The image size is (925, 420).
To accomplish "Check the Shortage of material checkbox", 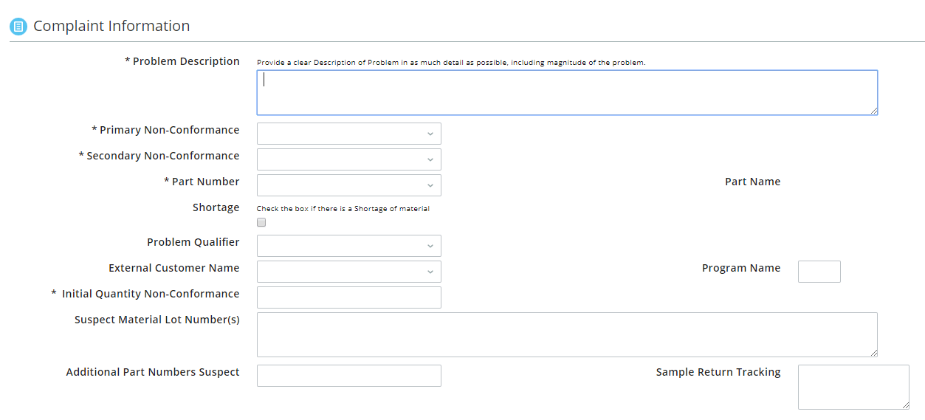I will [261, 222].
